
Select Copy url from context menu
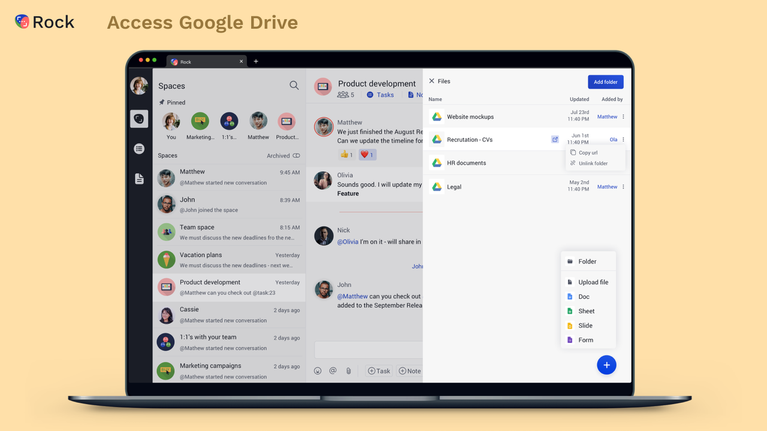point(588,153)
